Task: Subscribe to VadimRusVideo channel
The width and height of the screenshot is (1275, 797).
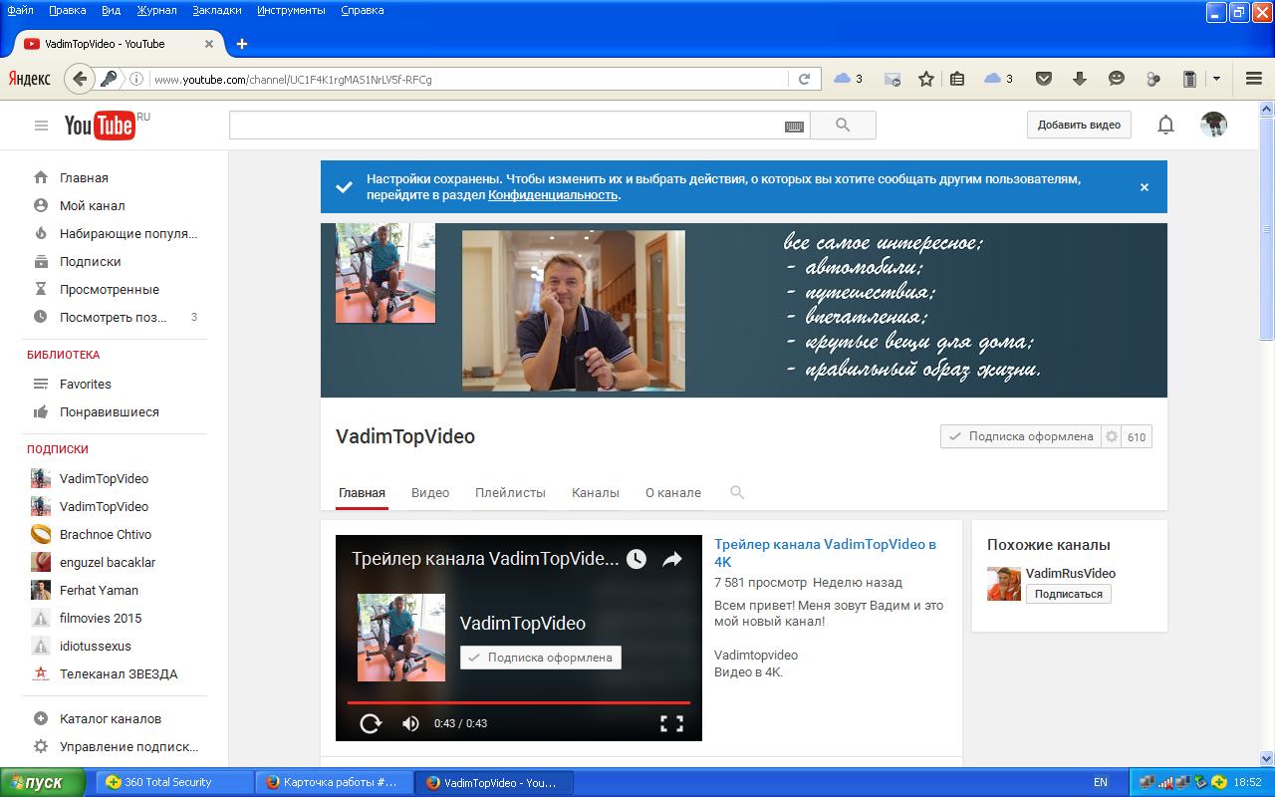Action: tap(1068, 594)
